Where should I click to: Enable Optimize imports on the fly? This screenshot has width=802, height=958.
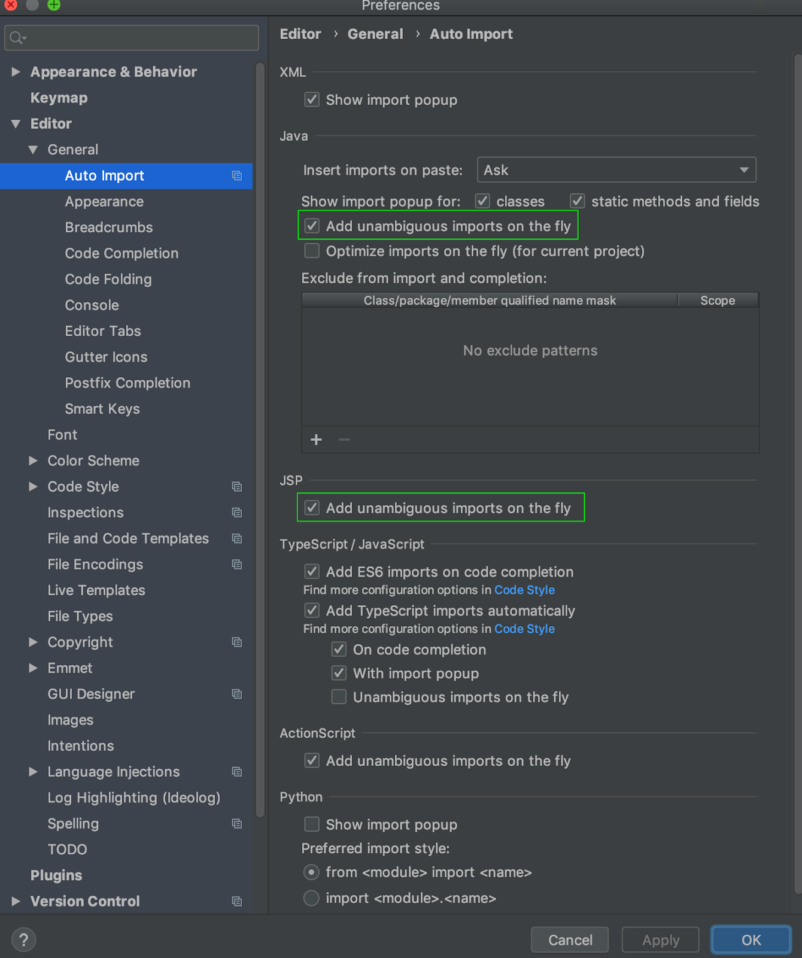311,251
